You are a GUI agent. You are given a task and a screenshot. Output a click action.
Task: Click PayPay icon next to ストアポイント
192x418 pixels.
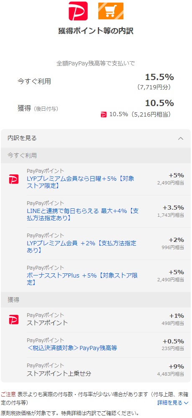[13, 319]
